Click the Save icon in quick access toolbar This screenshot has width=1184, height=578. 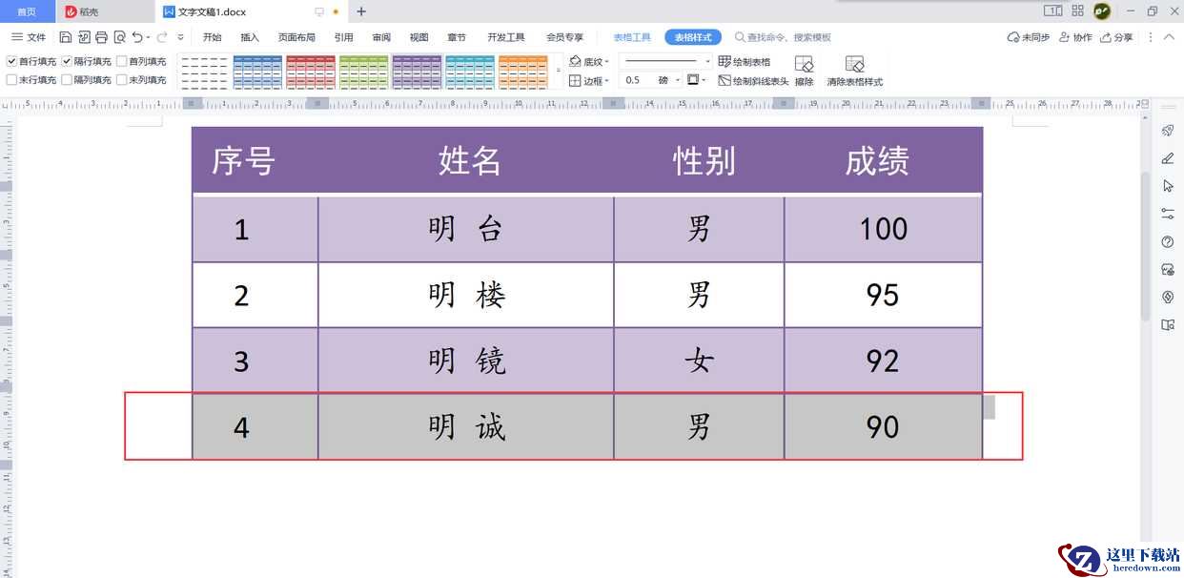coord(65,37)
